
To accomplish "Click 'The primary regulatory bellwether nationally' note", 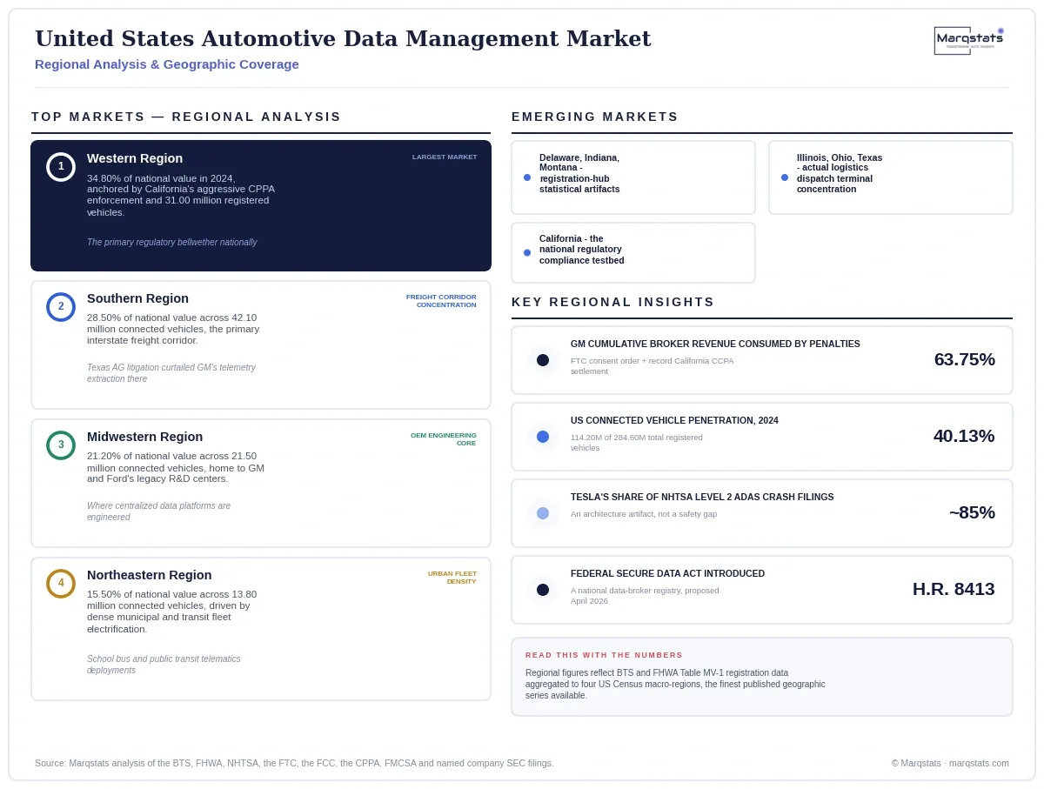I will (172, 243).
